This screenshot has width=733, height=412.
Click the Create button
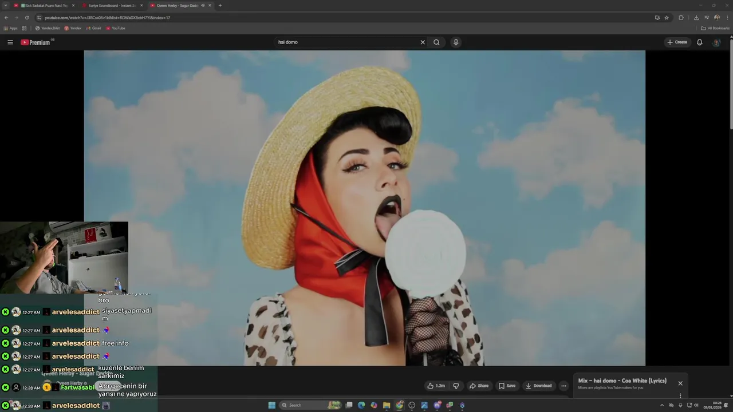pyautogui.click(x=677, y=42)
